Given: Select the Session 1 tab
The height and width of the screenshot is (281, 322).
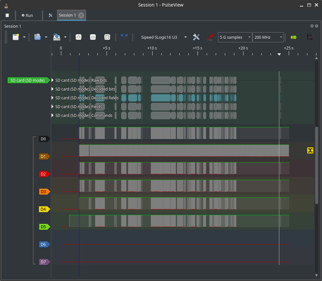Looking at the screenshot, I should pos(67,15).
